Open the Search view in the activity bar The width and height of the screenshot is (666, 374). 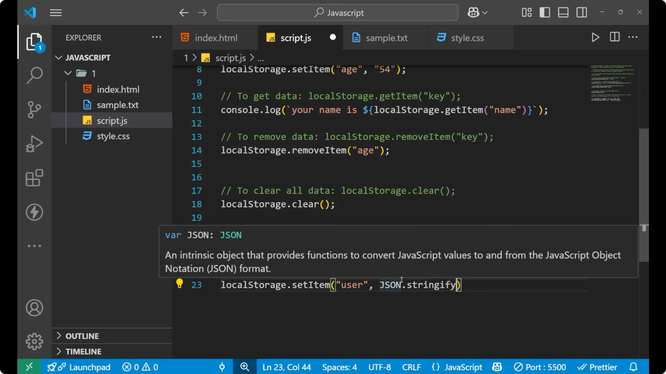point(34,75)
